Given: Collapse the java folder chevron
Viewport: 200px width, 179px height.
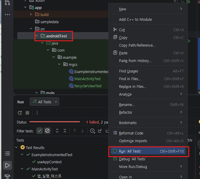Looking at the screenshot, I should pyautogui.click(x=42, y=43).
